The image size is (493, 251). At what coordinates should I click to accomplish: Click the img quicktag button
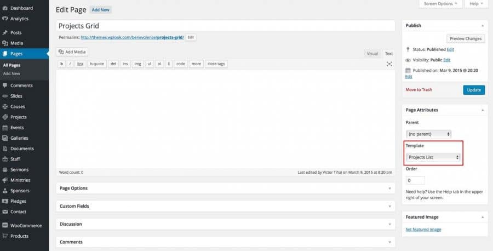click(x=137, y=64)
